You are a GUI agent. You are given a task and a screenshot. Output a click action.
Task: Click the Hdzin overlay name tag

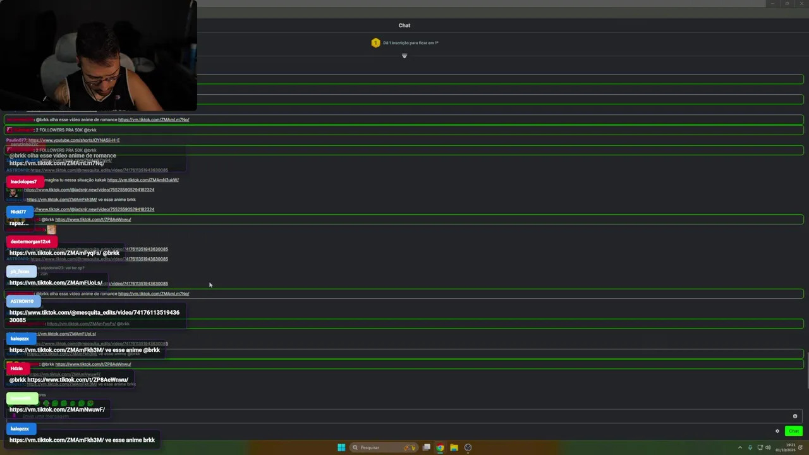tap(17, 368)
